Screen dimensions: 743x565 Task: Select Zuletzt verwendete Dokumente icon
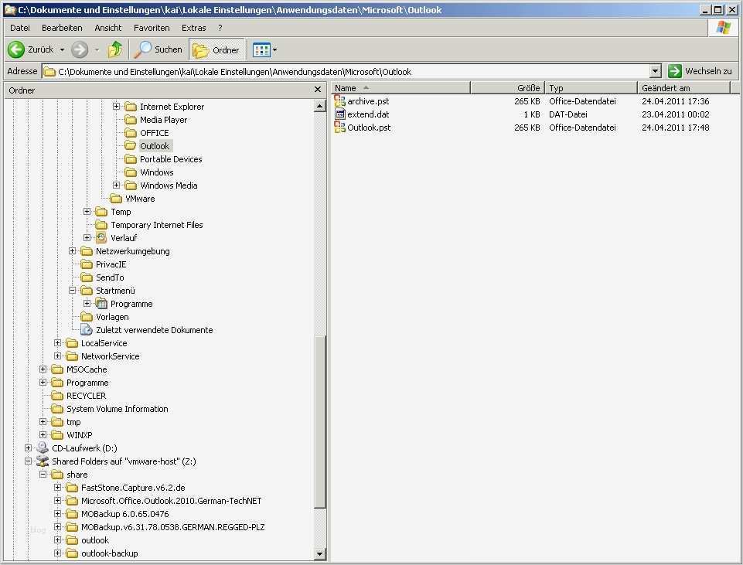pyautogui.click(x=87, y=329)
